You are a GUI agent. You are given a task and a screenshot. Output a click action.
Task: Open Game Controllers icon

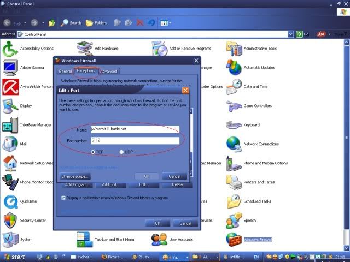click(x=234, y=106)
